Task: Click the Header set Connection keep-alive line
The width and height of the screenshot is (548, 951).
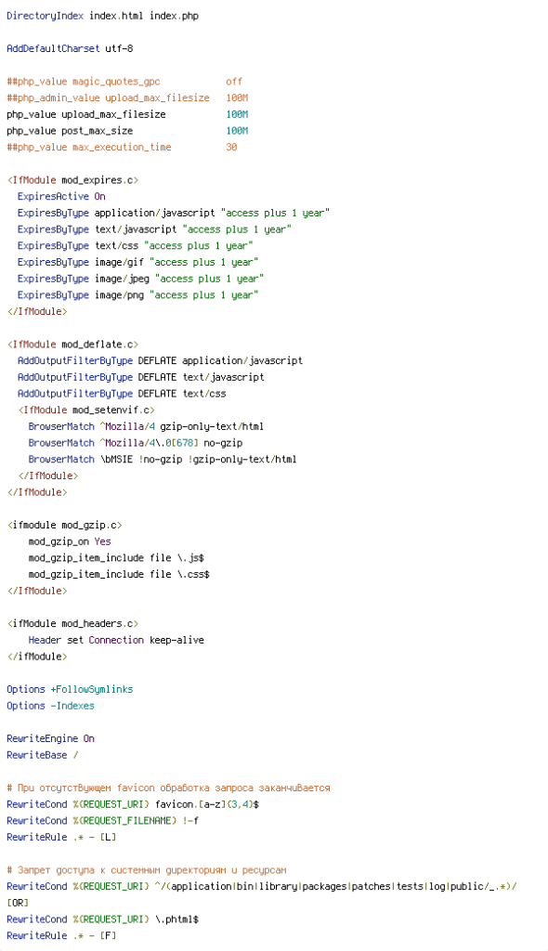Action: click(x=116, y=640)
